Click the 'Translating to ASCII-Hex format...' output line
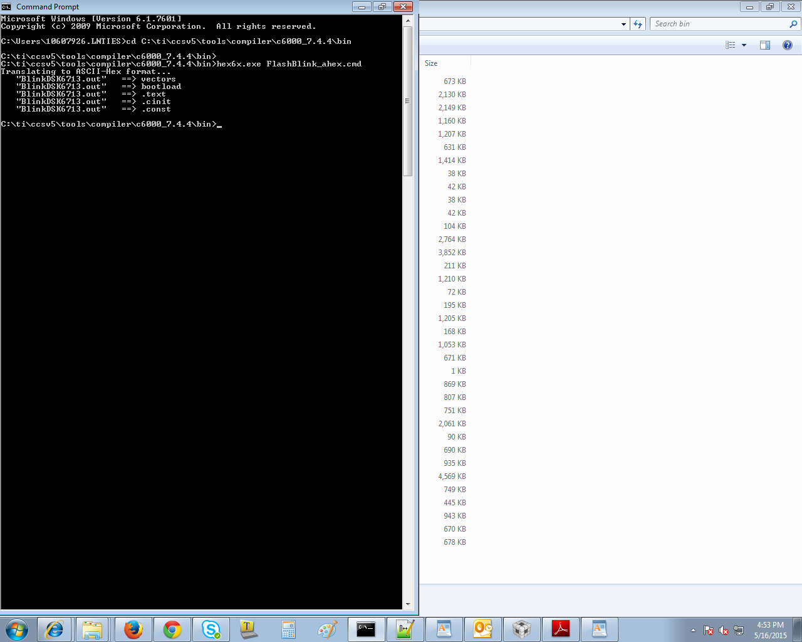This screenshot has width=802, height=642. click(85, 71)
